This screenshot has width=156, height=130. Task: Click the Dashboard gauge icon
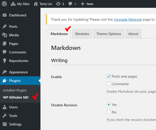[5, 15]
